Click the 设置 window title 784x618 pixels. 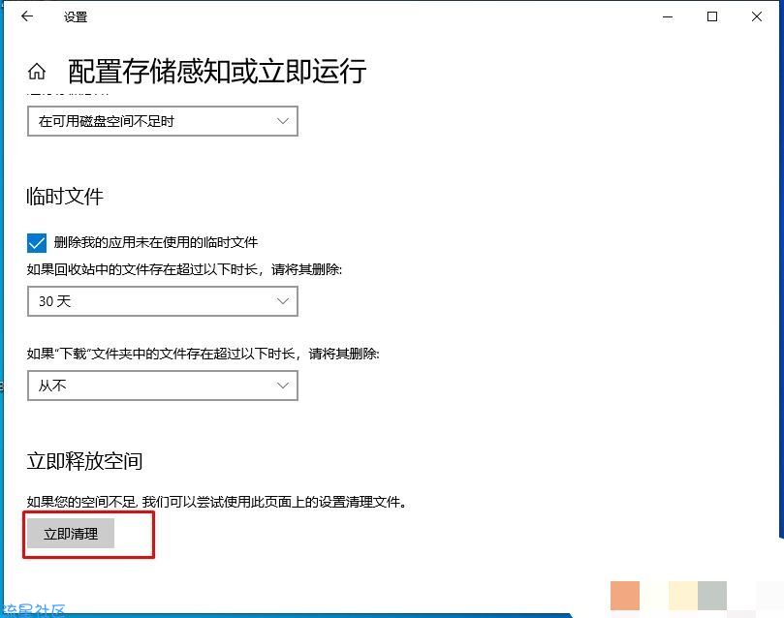click(x=76, y=17)
